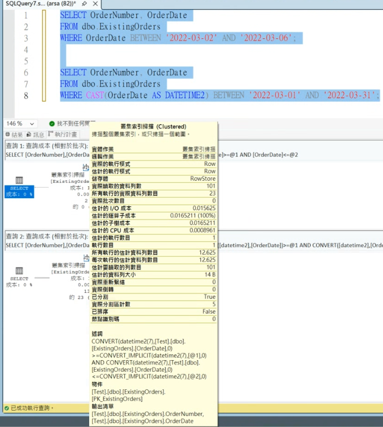Click the 已分割 True tooltip row

pos(154,297)
